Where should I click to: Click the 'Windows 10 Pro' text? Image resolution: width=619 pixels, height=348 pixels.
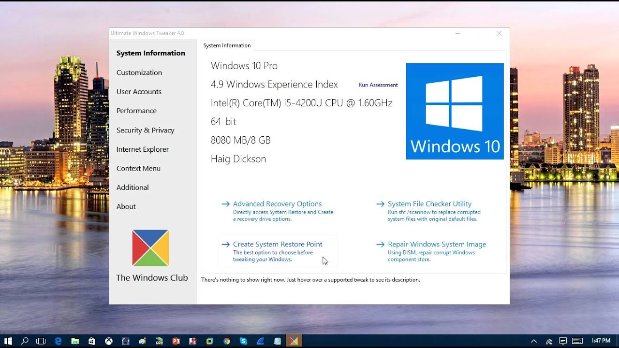click(244, 66)
